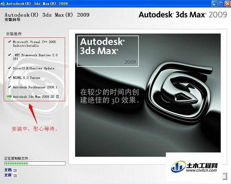
Task: Maximize the 3ds Max installer window
Action: coord(221,3)
